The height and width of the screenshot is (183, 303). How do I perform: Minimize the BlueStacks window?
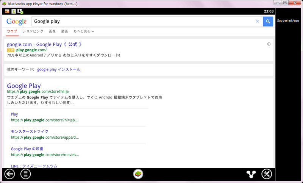pos(278,3)
